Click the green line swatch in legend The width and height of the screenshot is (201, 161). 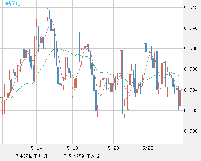[57, 156]
